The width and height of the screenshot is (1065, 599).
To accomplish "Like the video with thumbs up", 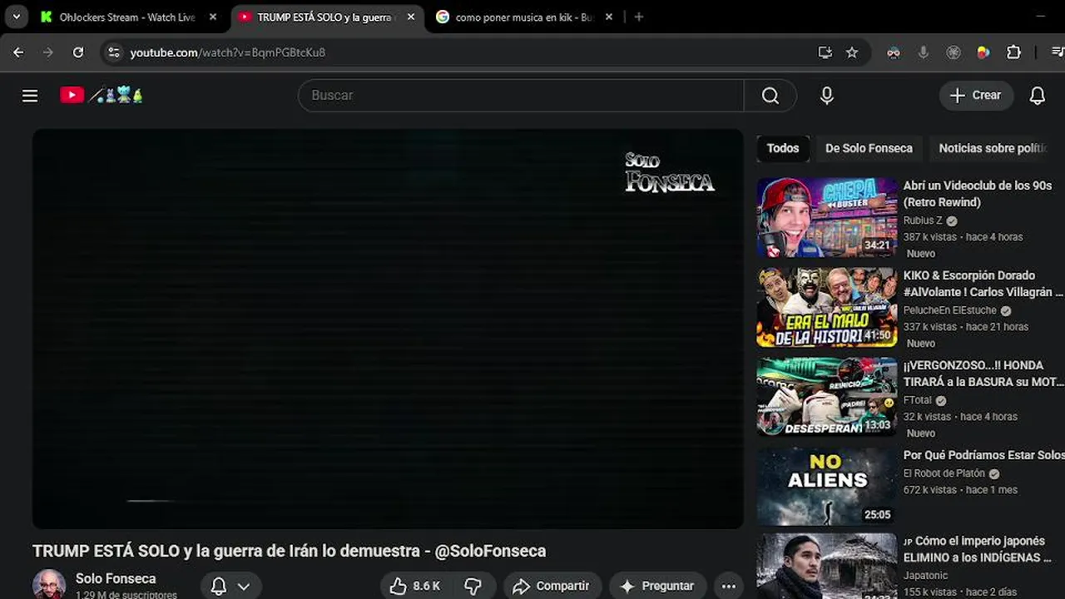I will point(415,586).
